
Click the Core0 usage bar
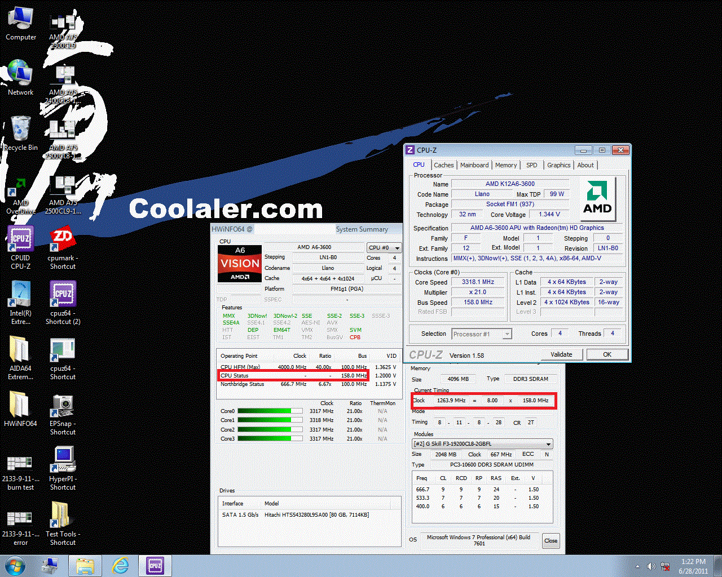(270, 411)
